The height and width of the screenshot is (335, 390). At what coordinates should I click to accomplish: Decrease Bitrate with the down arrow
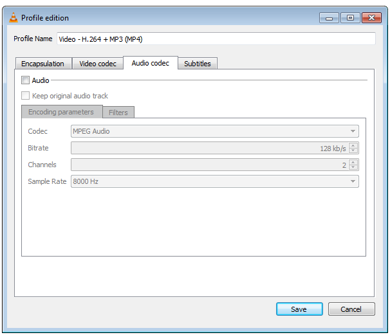point(353,151)
